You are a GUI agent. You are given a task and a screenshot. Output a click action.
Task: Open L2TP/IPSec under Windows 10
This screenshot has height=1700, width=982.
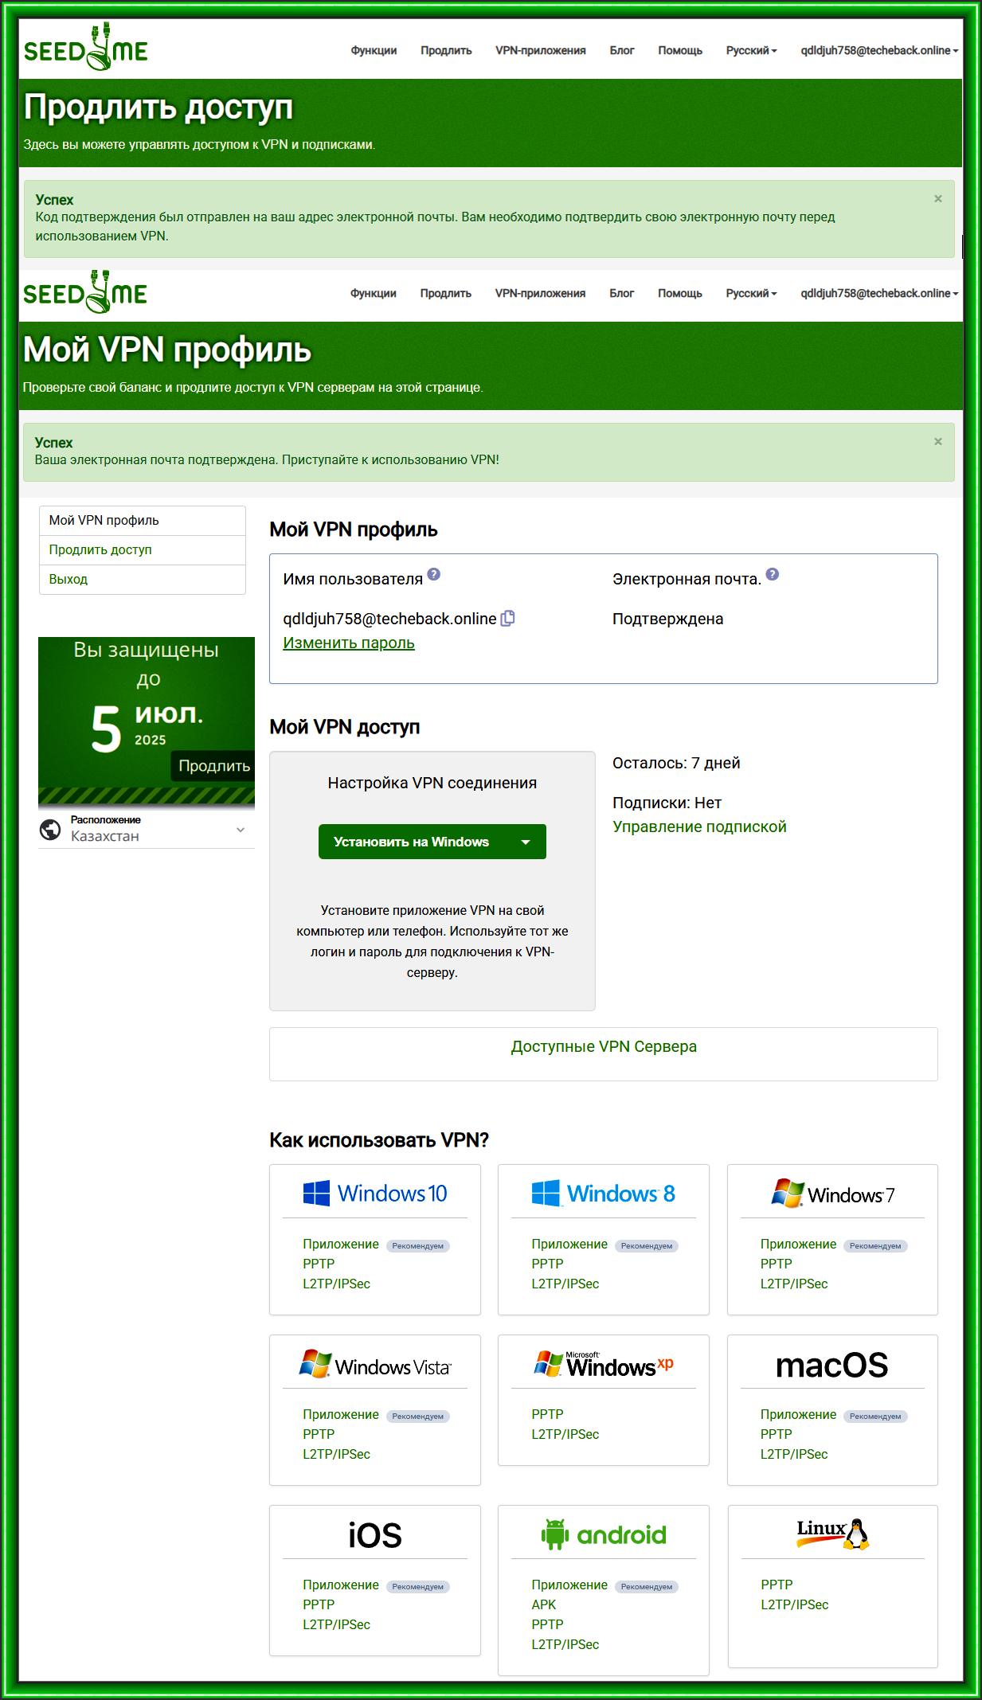pyautogui.click(x=336, y=1284)
